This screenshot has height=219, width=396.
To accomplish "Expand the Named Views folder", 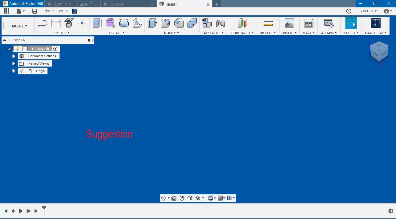I will coord(14,63).
